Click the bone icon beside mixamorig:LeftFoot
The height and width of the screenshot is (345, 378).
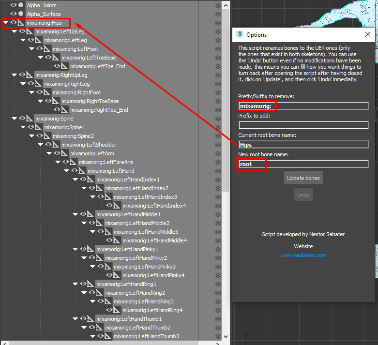click(x=47, y=49)
